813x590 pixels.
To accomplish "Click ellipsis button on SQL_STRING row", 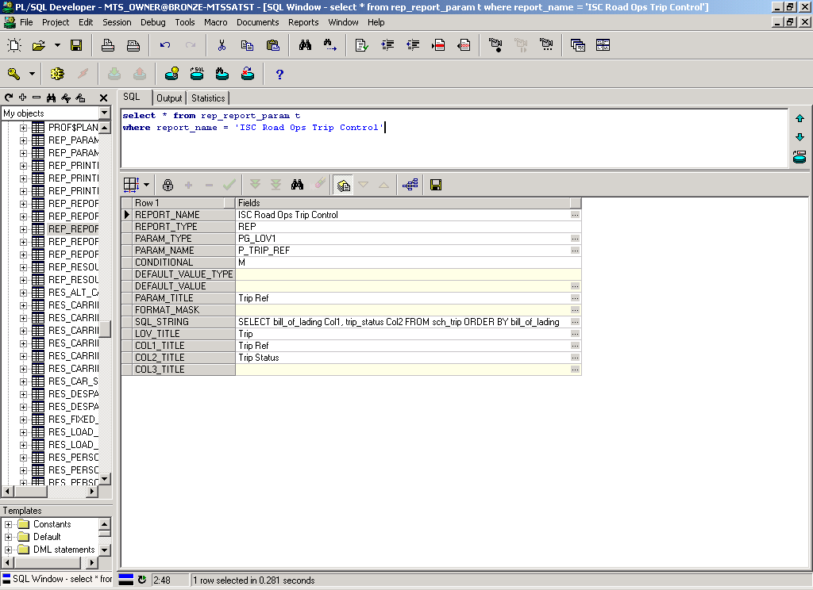I will pyautogui.click(x=575, y=322).
